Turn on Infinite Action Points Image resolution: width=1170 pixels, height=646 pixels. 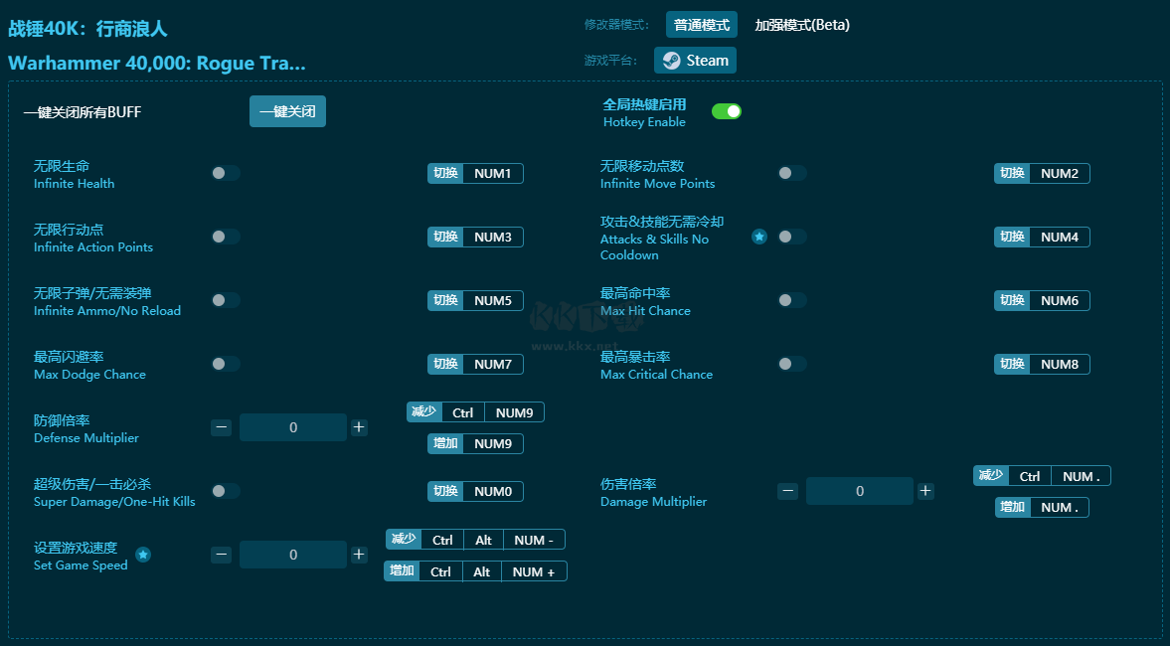[x=226, y=237]
